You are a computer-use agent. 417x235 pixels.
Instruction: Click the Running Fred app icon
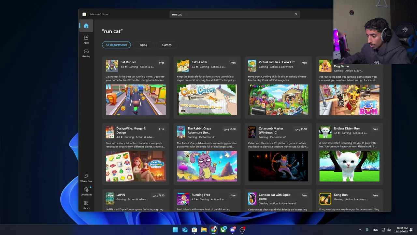(183, 198)
